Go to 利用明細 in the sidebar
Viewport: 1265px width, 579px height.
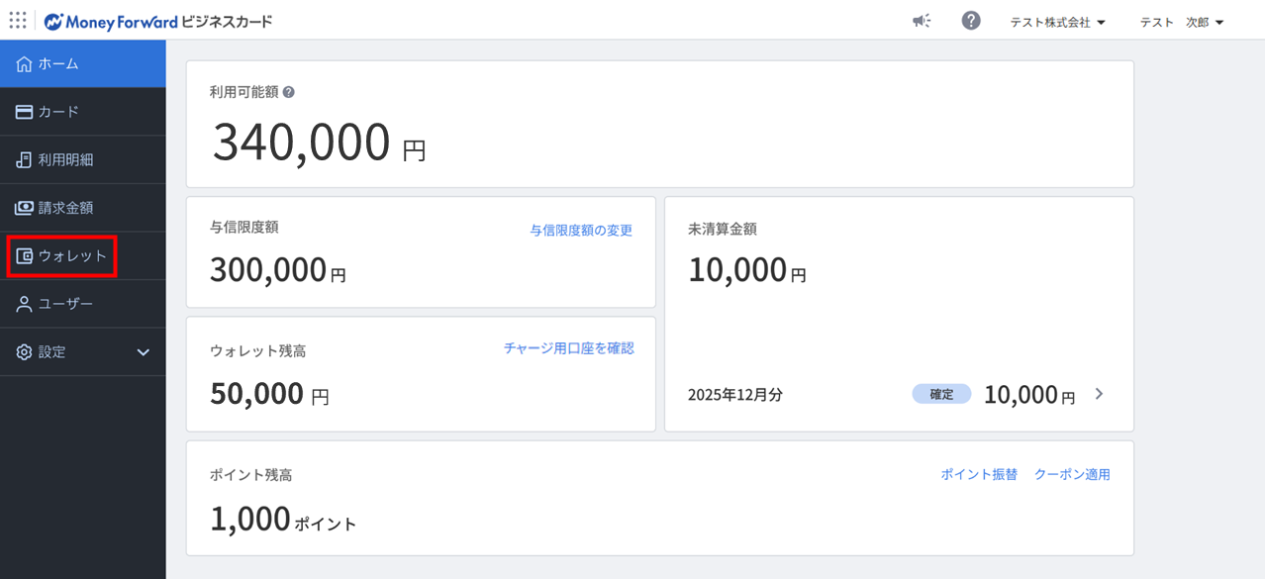pyautogui.click(x=65, y=160)
